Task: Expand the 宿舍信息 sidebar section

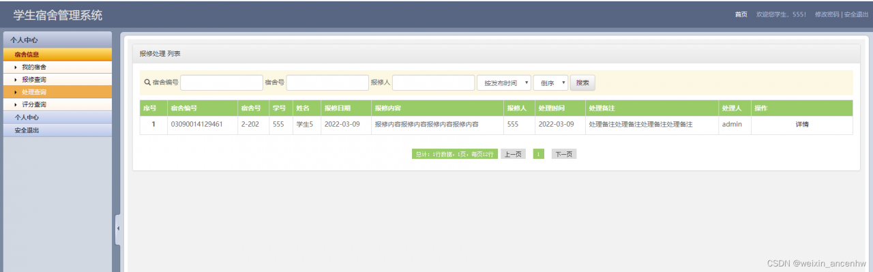Action: [57, 55]
